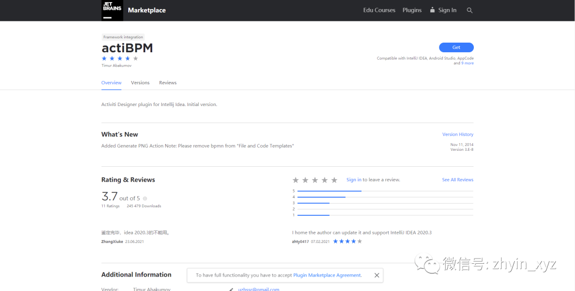Rate five stars in the review widget
The width and height of the screenshot is (575, 291).
pyautogui.click(x=334, y=180)
